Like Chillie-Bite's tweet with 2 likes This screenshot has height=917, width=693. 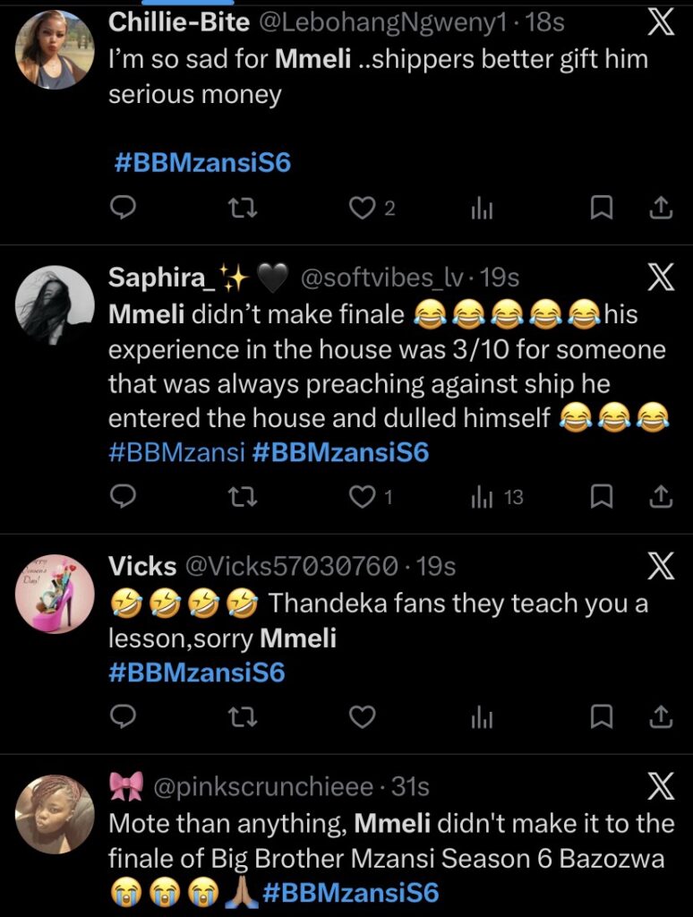click(x=362, y=209)
